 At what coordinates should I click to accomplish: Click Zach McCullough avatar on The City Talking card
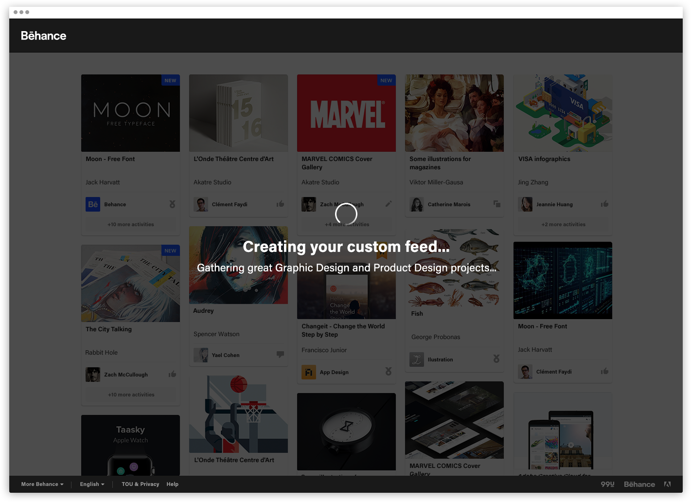pyautogui.click(x=93, y=375)
